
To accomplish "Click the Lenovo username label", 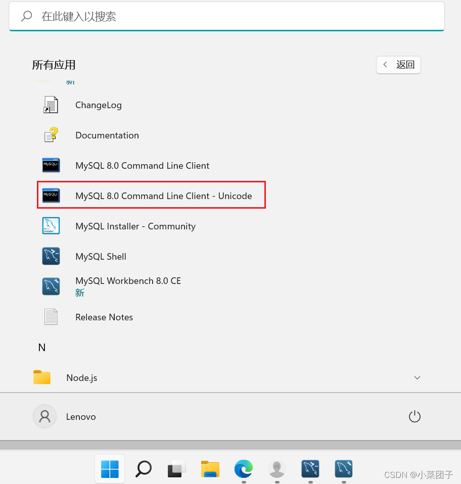I will tap(81, 417).
